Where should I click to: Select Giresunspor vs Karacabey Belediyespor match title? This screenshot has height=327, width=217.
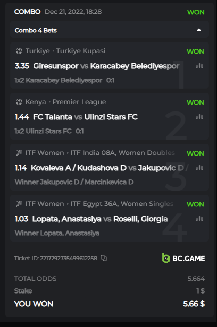[106, 66]
